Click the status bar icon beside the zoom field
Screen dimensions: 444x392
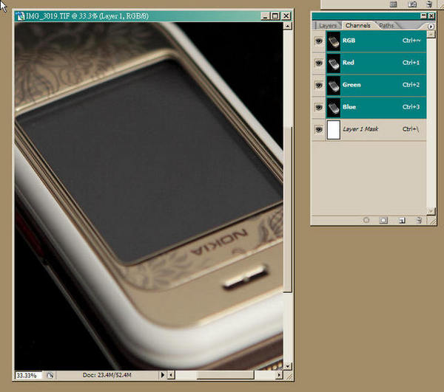point(50,375)
